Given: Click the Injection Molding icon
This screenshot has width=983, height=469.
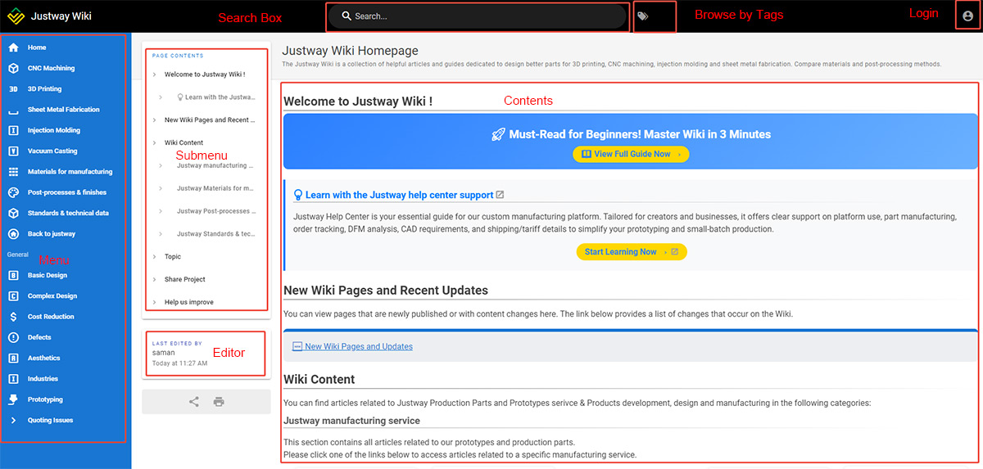Looking at the screenshot, I should 13,130.
